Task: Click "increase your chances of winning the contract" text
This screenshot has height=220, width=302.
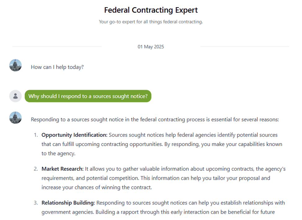Action: [96, 188]
